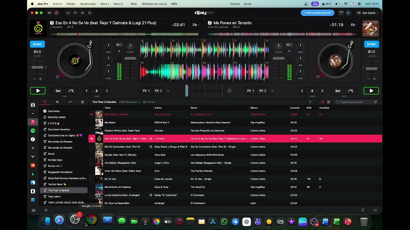The image size is (410, 230).
Task: Toggle SYNC on the right deck
Action: [x=371, y=44]
